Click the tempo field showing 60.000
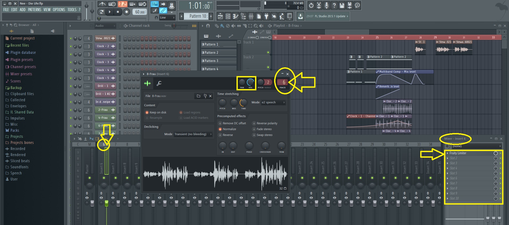This screenshot has width=509, height=225. 140,12
